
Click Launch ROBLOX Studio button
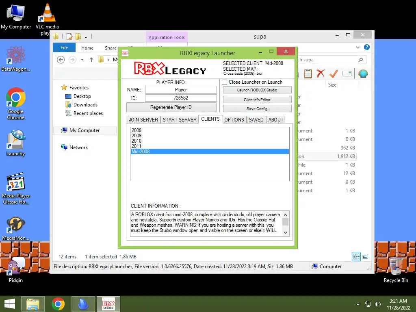[x=257, y=90]
